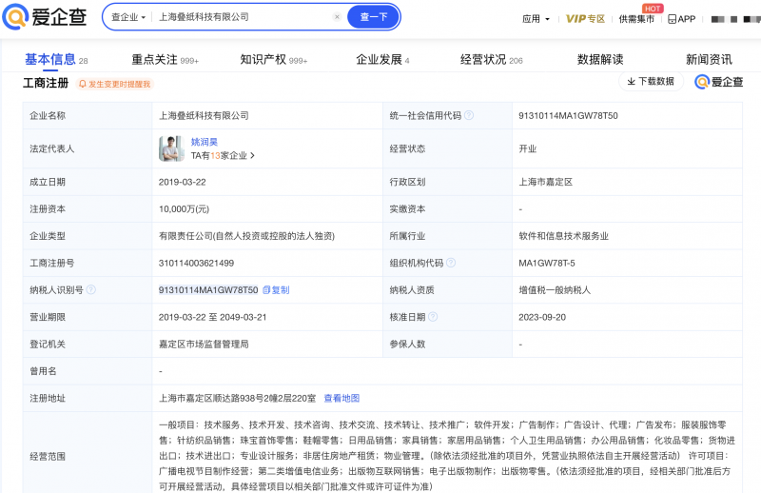Click the 2019-03-22 至 2049-03-21 business term
The image size is (761, 493).
coord(212,317)
